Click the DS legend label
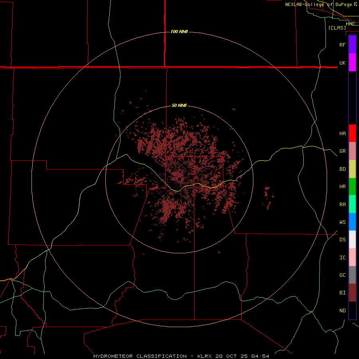The image size is (359, 359). [x=342, y=240]
